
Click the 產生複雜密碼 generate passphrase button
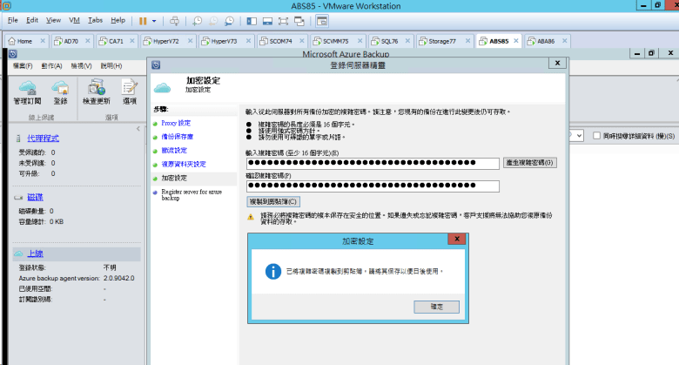(x=530, y=162)
